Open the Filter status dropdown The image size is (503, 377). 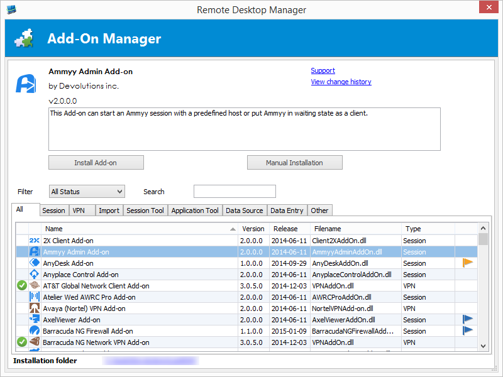(87, 192)
